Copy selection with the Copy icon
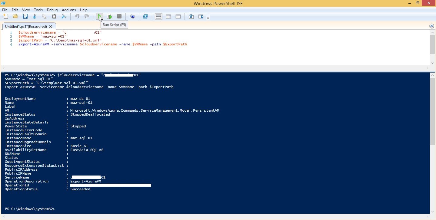Image resolution: width=436 pixels, height=220 pixels. (45, 16)
